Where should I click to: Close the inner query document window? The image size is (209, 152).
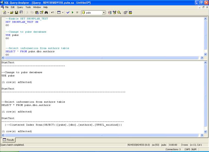pyautogui.click(x=207, y=7)
